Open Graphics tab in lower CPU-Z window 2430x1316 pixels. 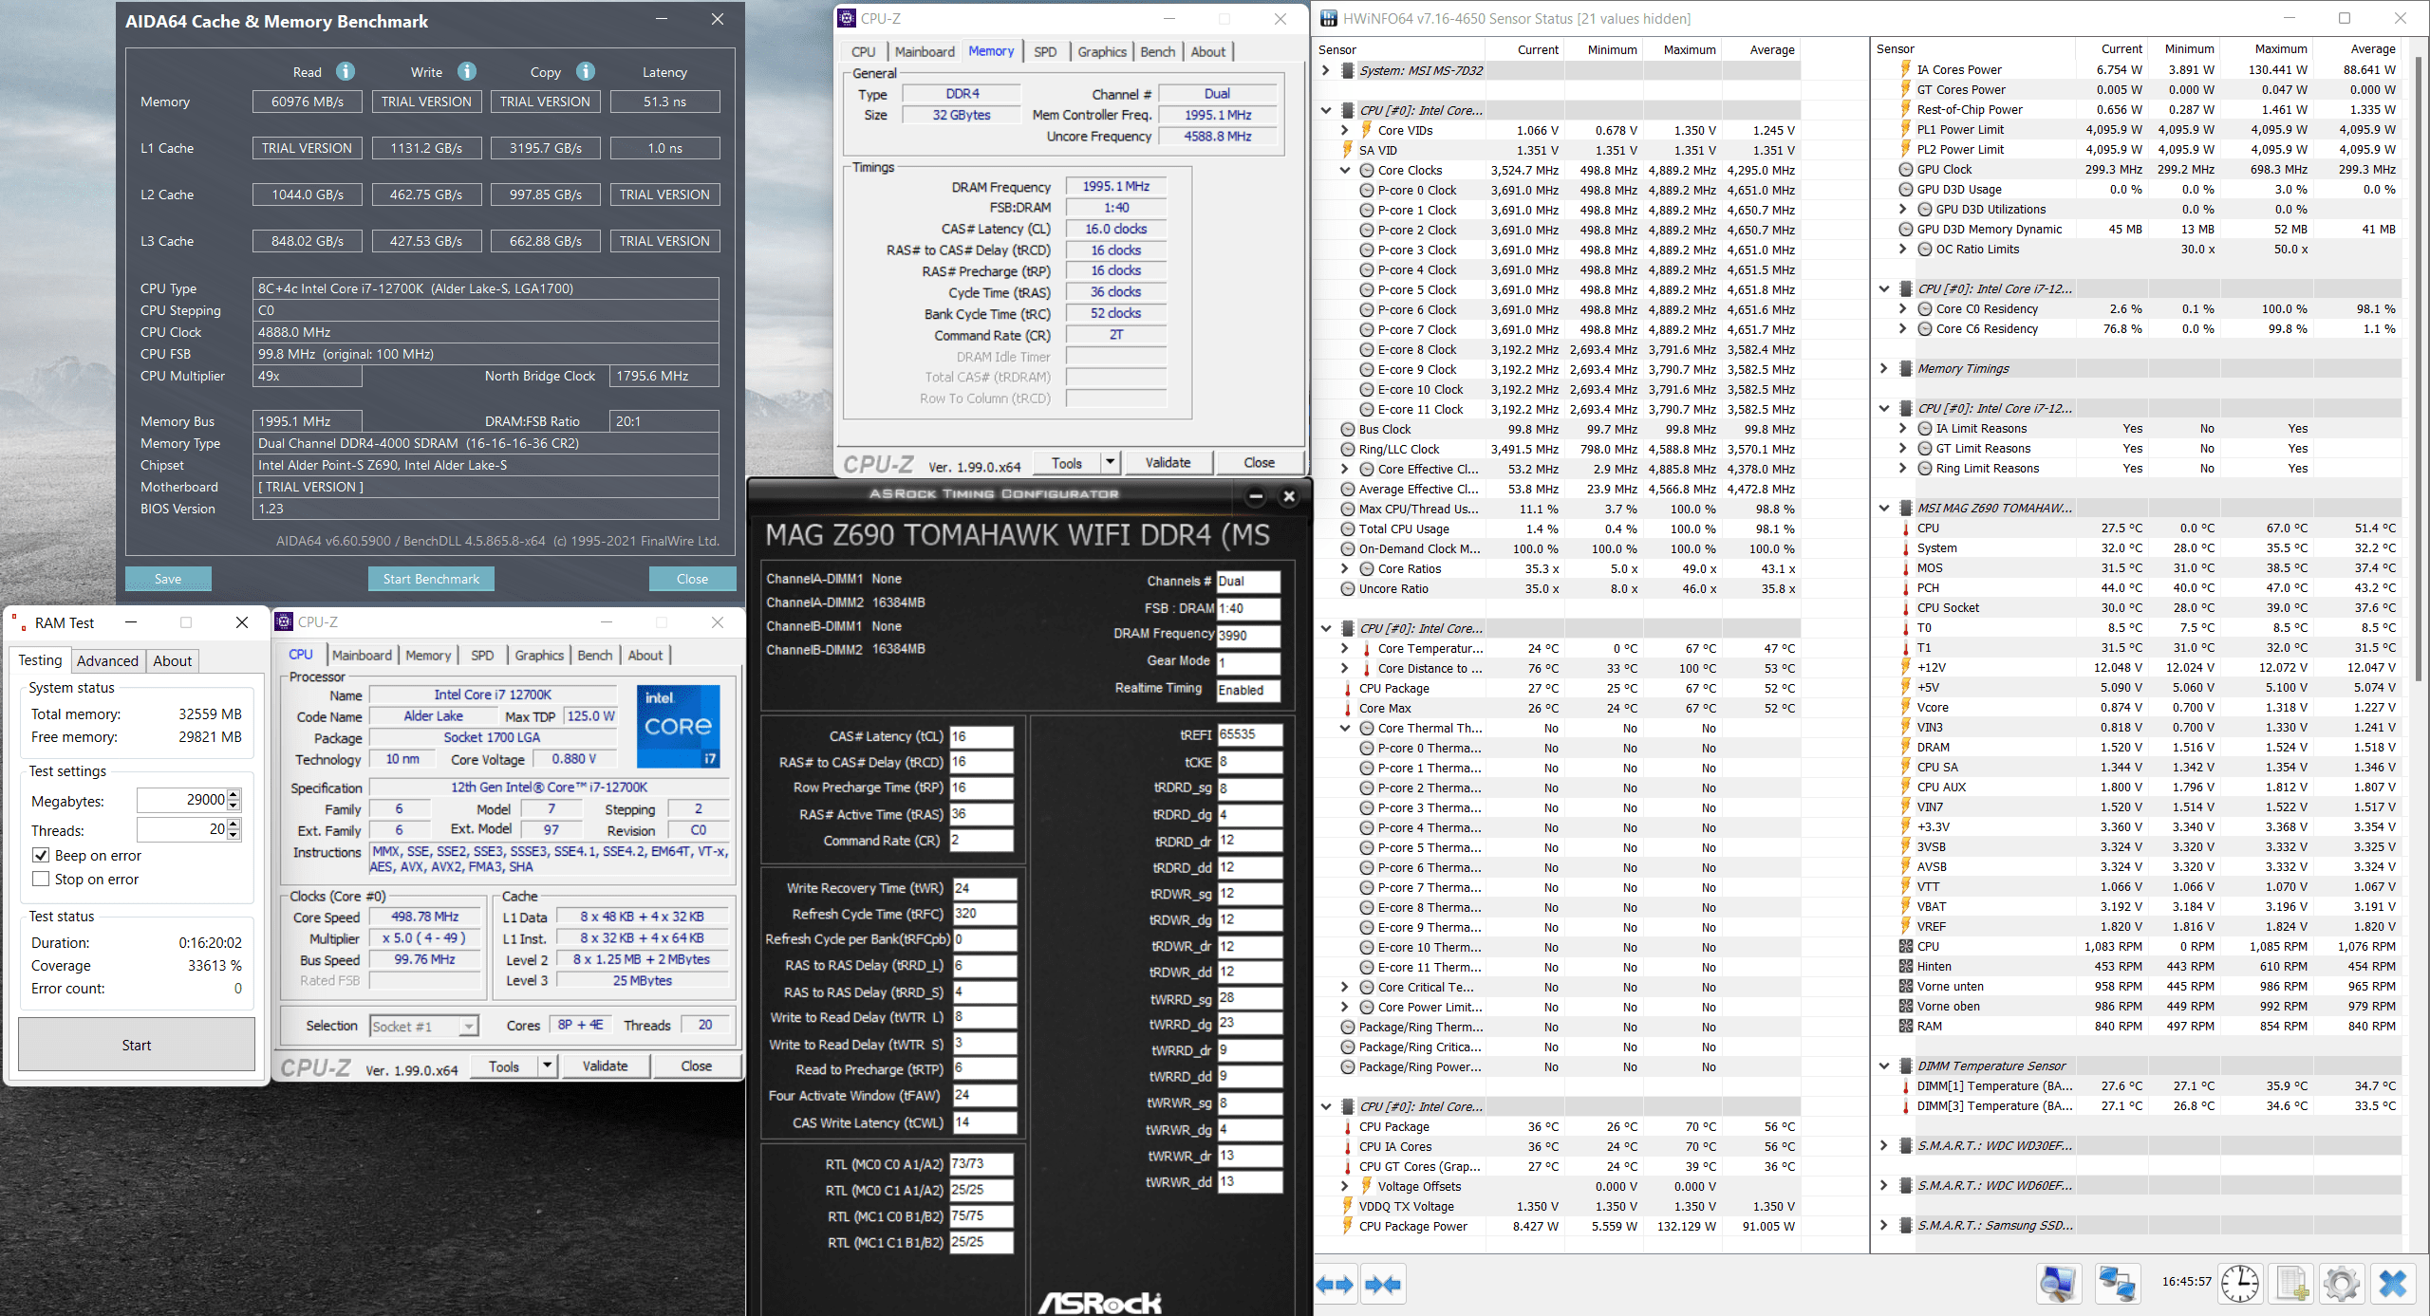pyautogui.click(x=539, y=656)
